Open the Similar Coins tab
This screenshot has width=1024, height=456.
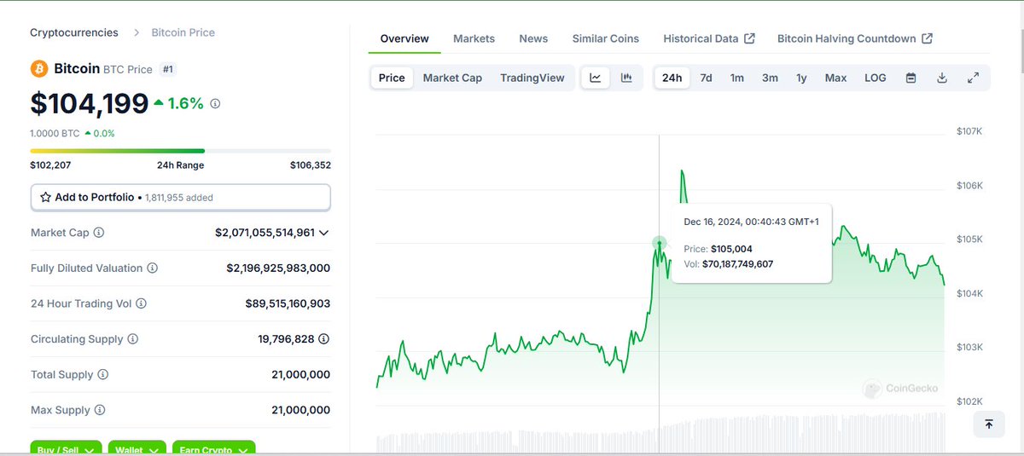pos(605,38)
